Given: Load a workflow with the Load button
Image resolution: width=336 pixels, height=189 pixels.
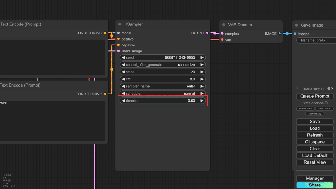Looking at the screenshot, I should 315,128.
